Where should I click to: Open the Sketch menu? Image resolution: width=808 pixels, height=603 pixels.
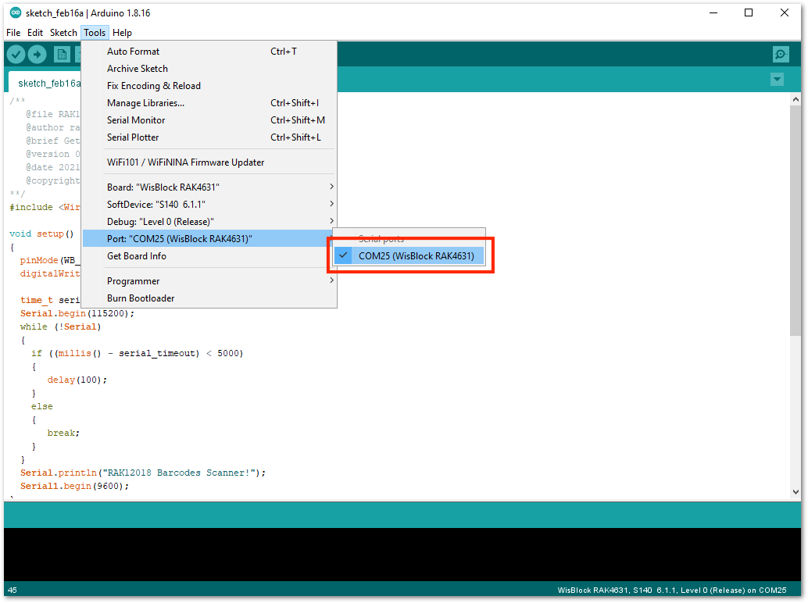pos(63,33)
